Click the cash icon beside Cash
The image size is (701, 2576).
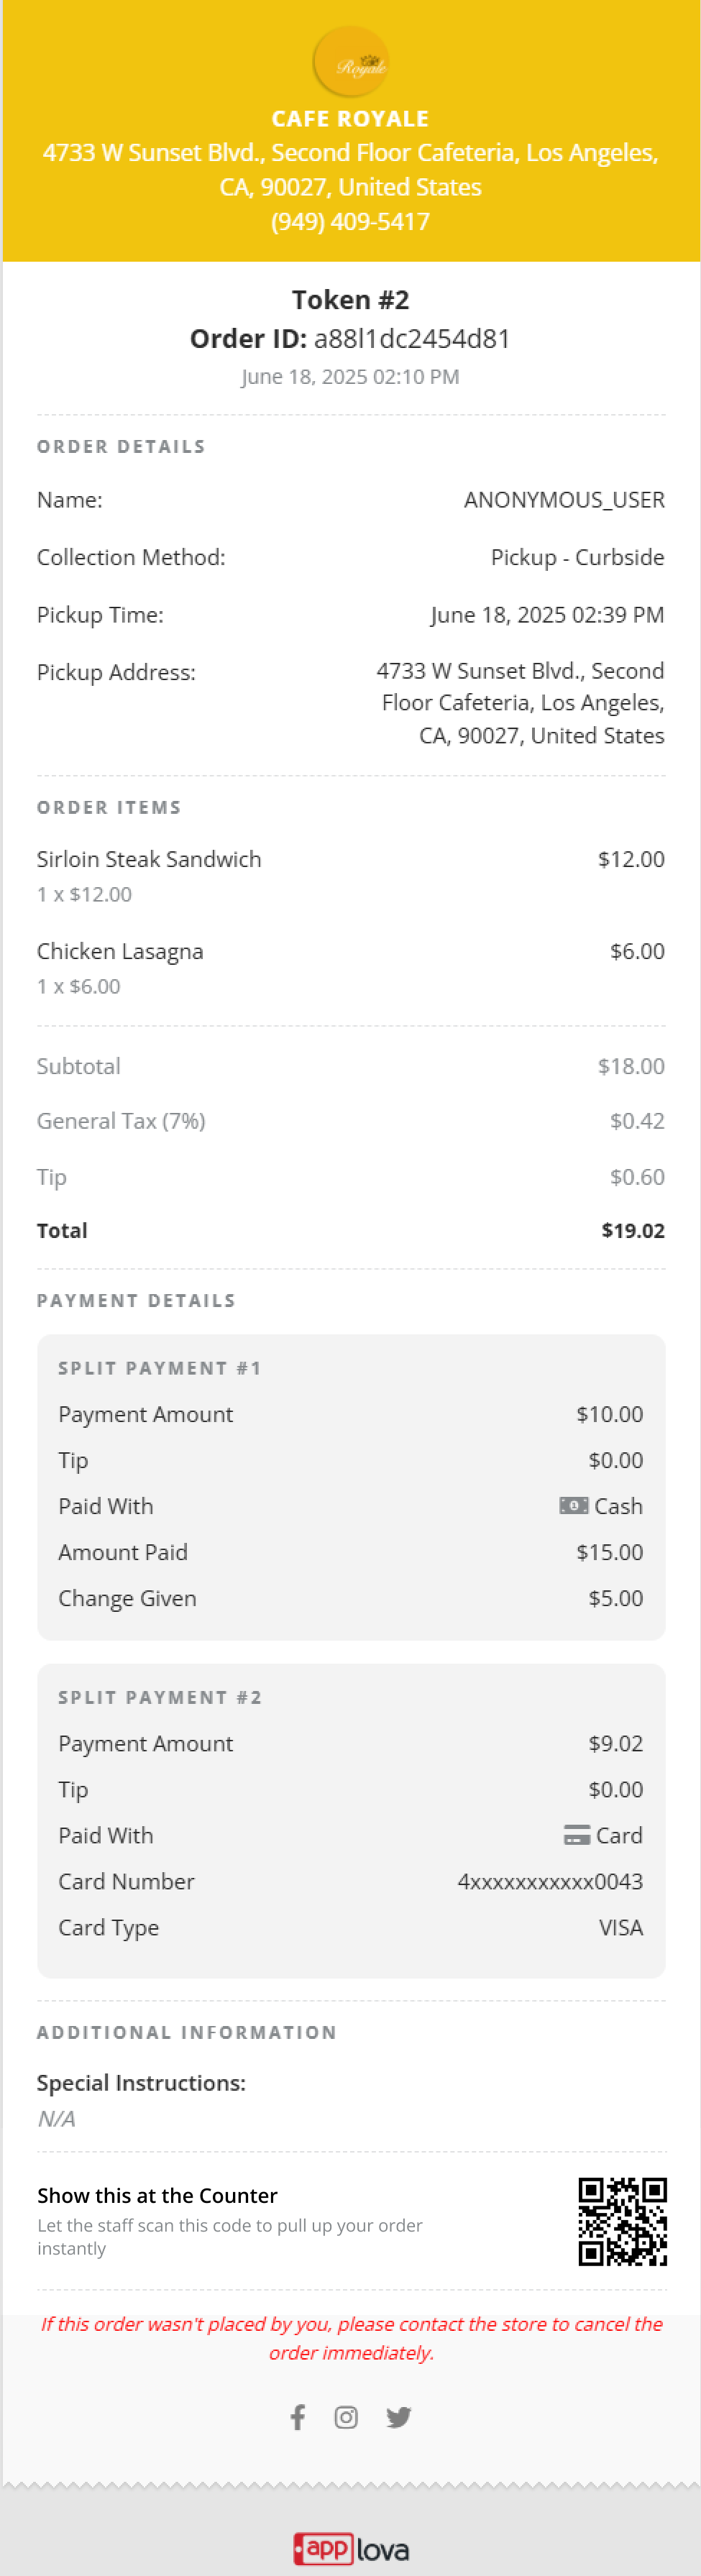point(573,1505)
